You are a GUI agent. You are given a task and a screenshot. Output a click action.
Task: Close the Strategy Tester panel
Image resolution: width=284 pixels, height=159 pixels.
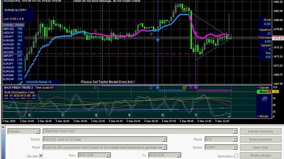(x=3, y=127)
